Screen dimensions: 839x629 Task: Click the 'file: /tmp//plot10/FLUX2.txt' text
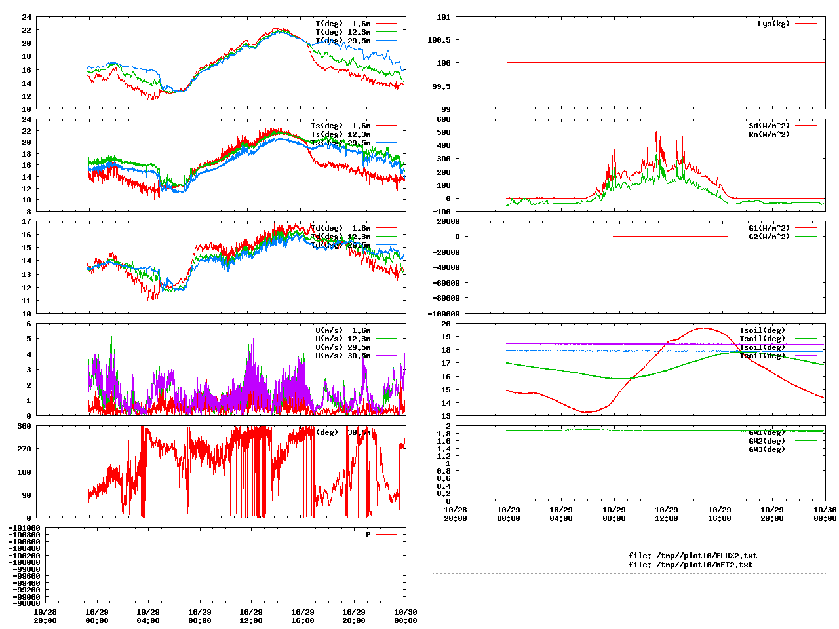693,556
